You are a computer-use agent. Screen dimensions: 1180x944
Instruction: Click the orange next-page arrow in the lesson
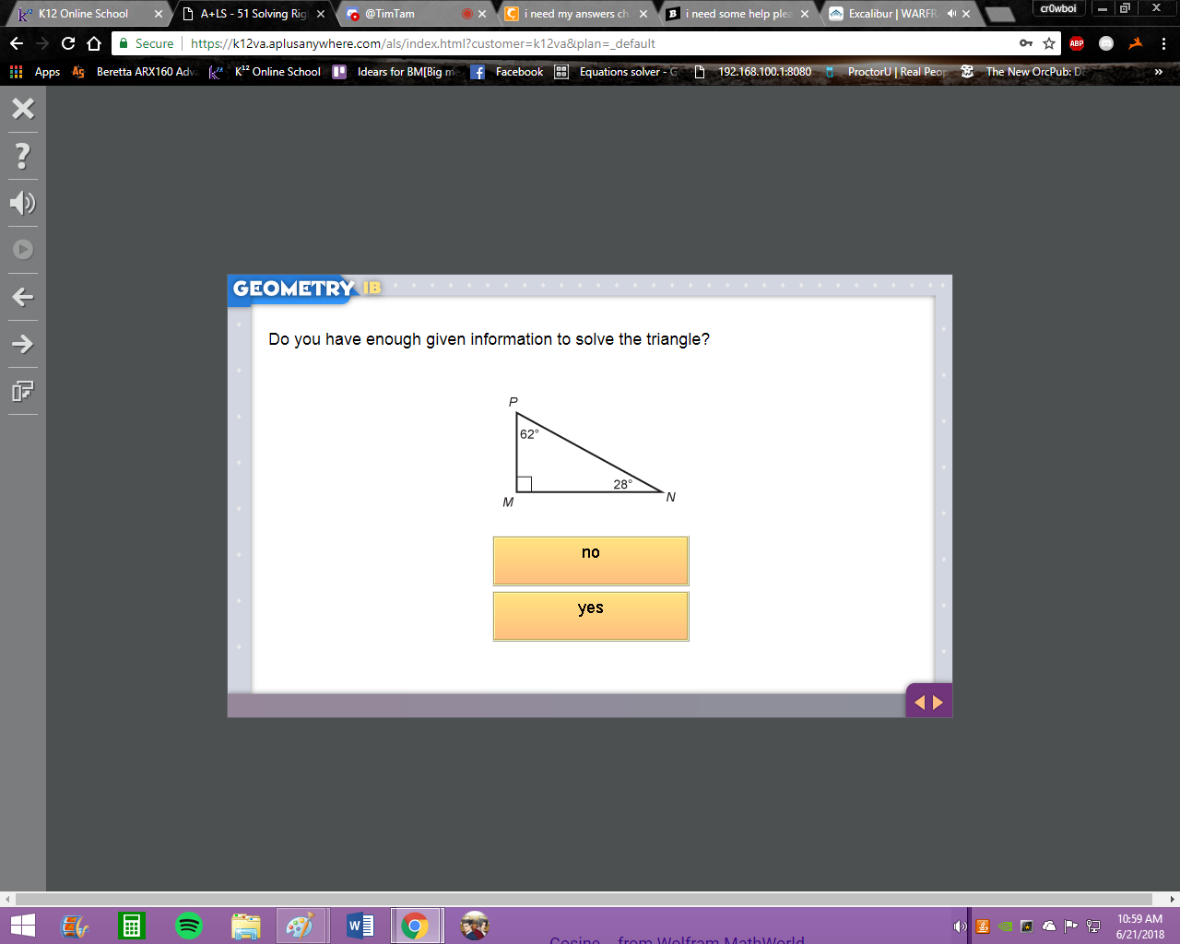[x=938, y=702]
